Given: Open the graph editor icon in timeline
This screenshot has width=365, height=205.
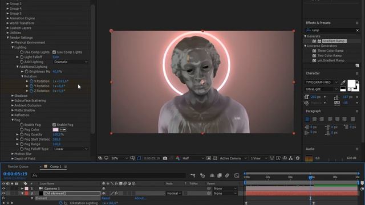Looking at the screenshot, I should click(x=237, y=175).
